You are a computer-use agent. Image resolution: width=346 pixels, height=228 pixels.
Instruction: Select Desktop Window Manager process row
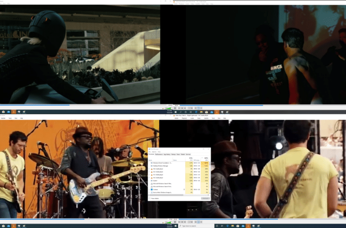[178, 166]
